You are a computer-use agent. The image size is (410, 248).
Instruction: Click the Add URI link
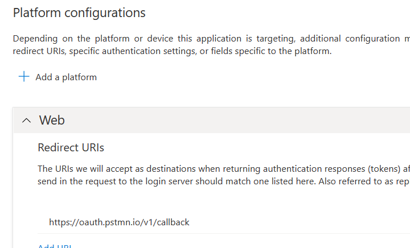pos(55,246)
